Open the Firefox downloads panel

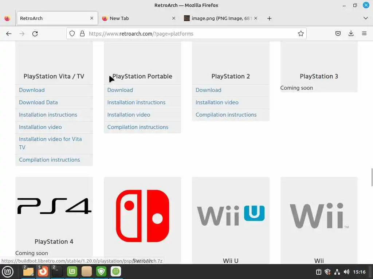[351, 33]
